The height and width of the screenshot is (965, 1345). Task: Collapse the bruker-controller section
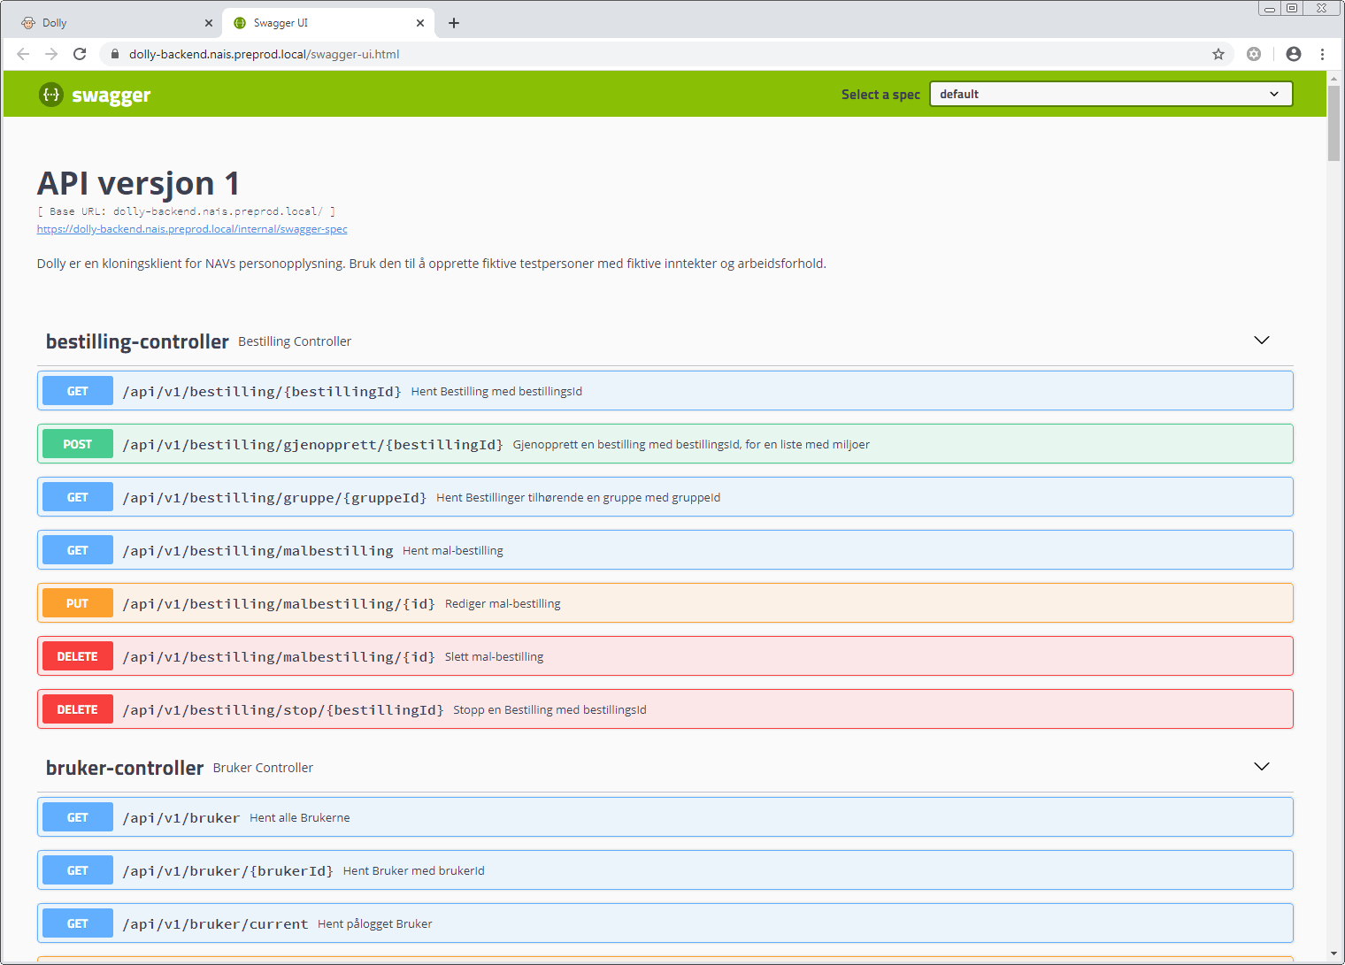1262,767
